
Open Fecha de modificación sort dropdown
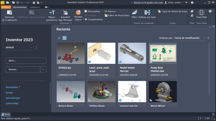pos(190,38)
